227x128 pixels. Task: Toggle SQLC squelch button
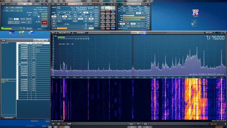[54, 26]
